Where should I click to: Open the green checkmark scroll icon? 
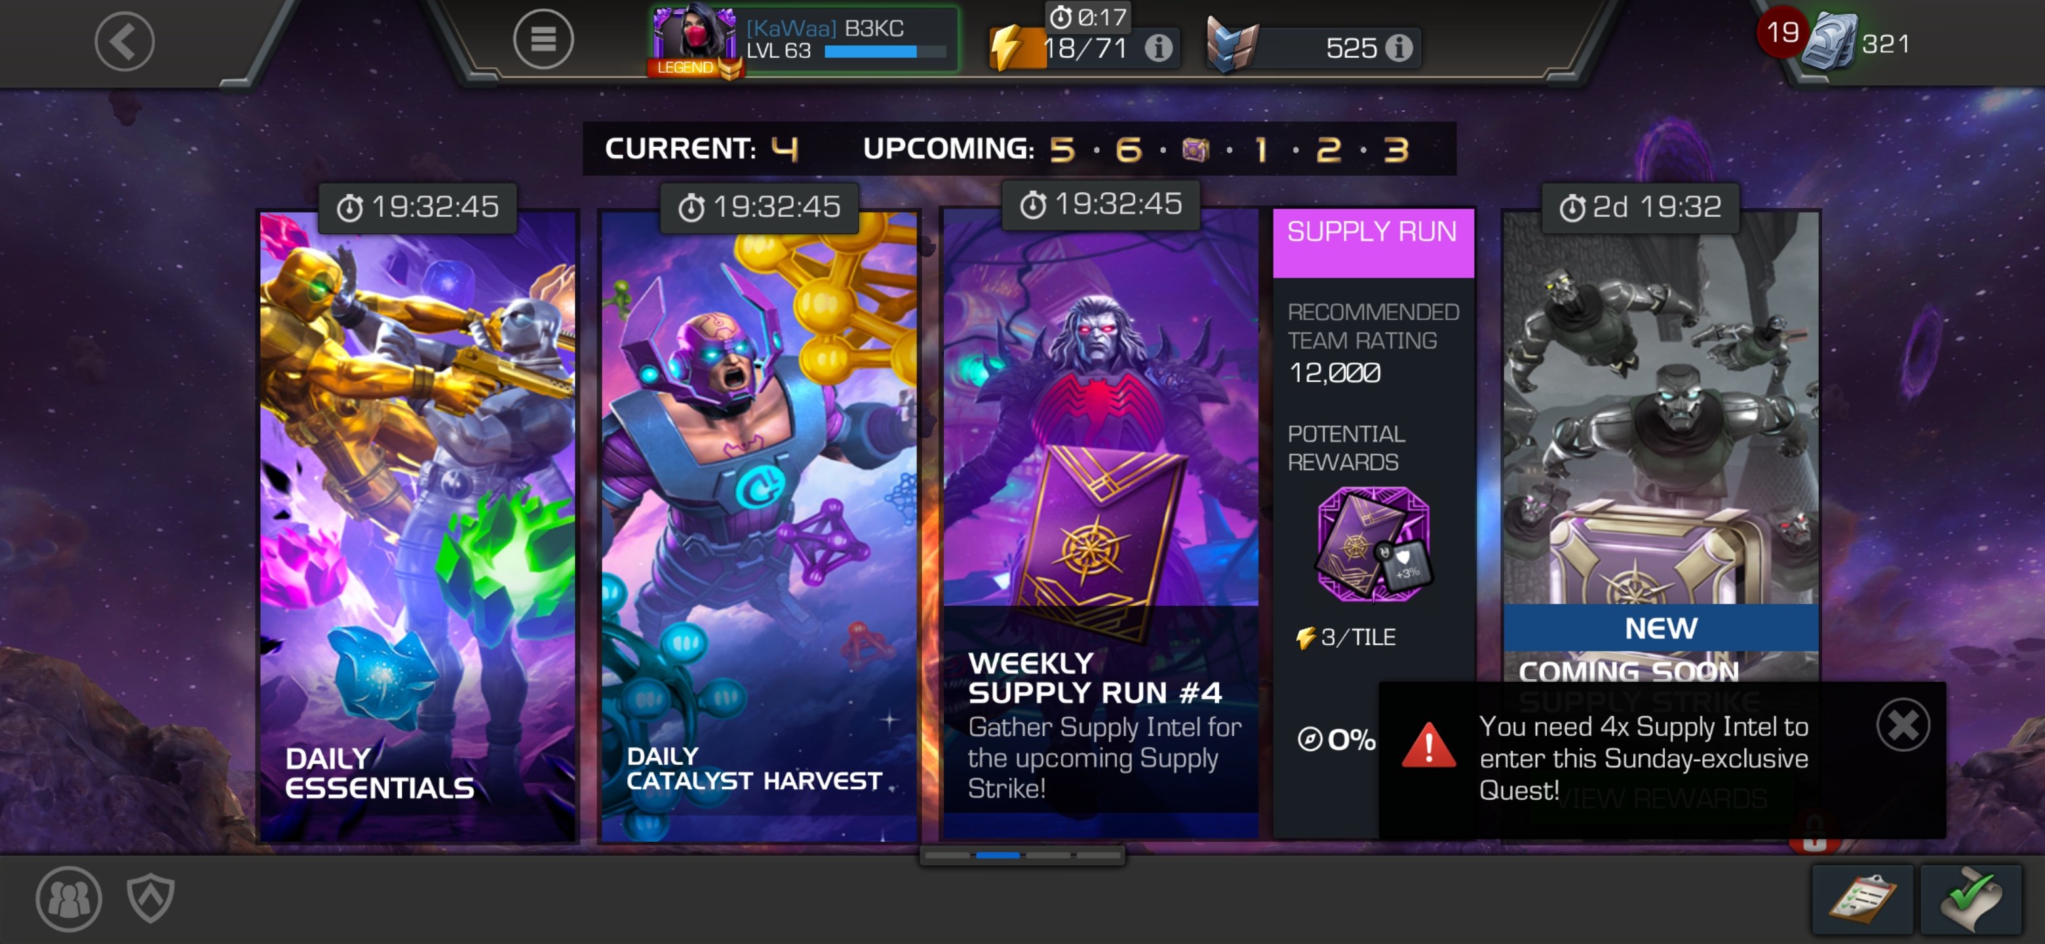pos(1971,899)
